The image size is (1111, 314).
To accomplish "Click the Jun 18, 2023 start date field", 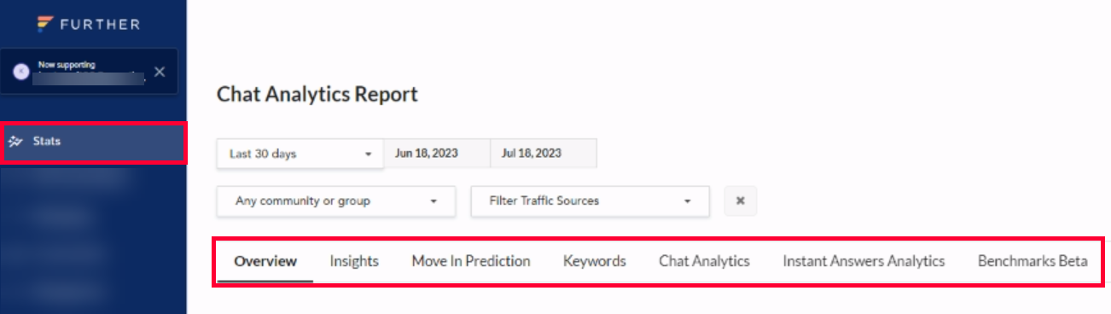I will (437, 154).
